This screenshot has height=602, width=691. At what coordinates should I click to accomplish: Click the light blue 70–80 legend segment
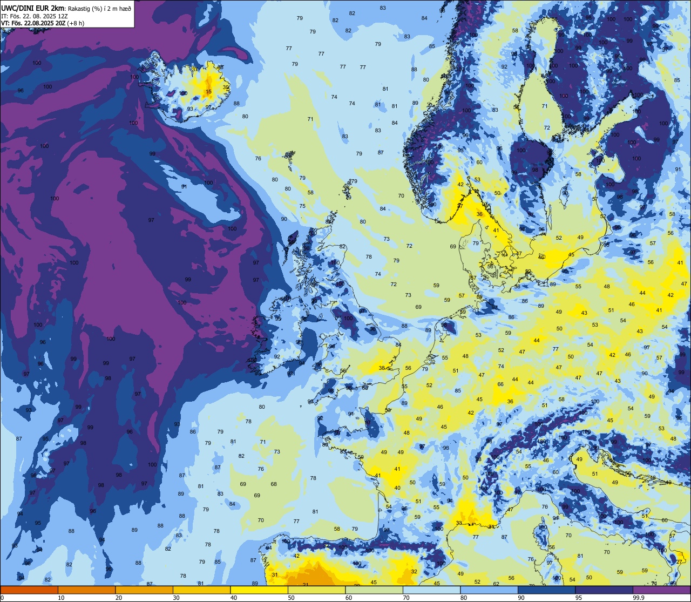[x=431, y=590]
